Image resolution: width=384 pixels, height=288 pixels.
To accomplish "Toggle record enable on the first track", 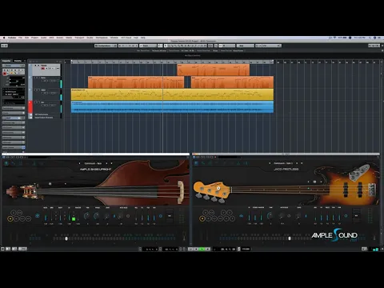I will coord(42,69).
